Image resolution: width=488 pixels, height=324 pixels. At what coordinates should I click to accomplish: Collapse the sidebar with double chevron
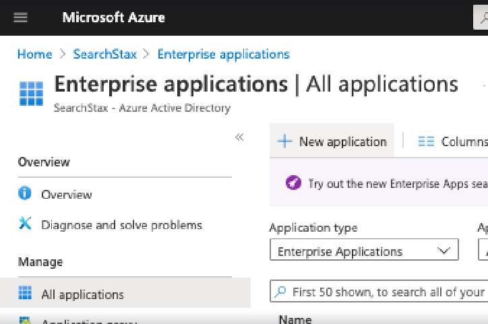pos(239,137)
